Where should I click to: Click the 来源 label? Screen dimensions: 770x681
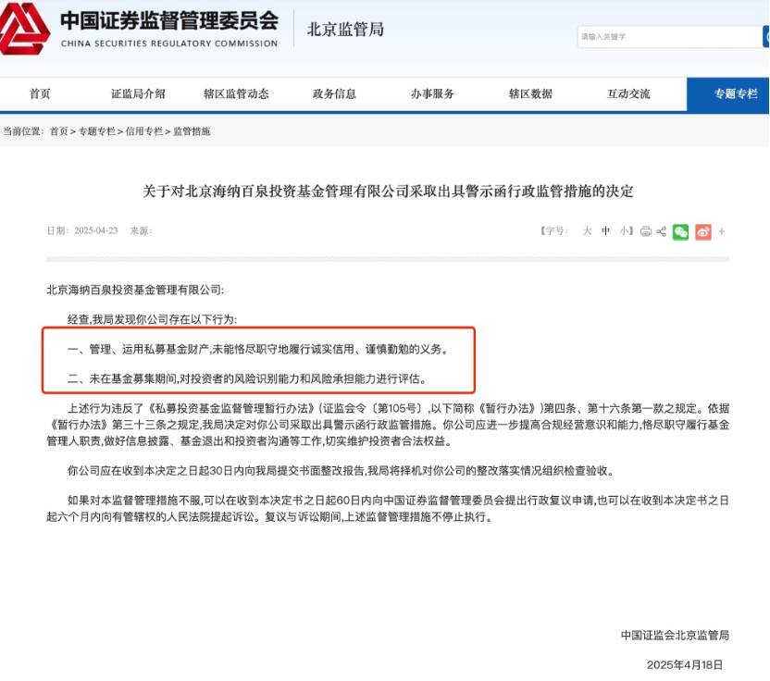point(142,230)
